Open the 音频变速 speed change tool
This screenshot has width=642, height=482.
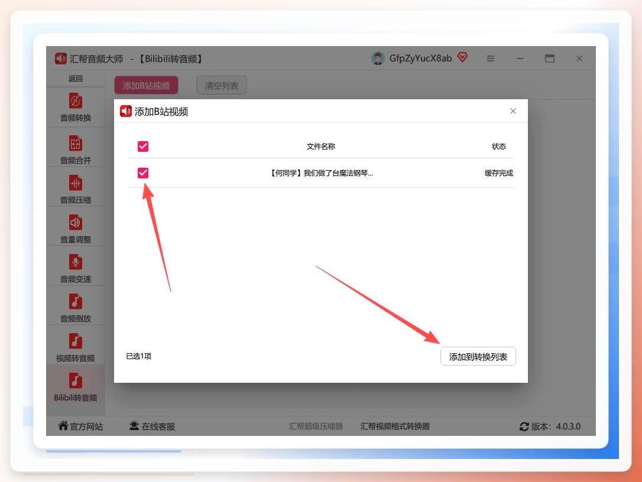76,269
